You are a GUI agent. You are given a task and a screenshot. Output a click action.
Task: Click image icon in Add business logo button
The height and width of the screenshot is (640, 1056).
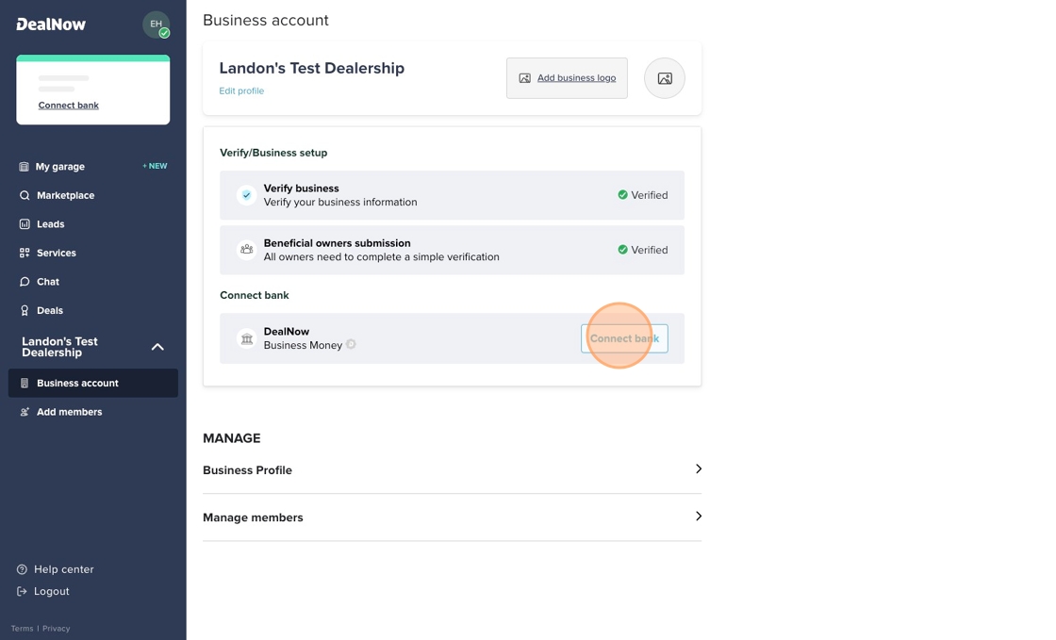click(x=524, y=78)
